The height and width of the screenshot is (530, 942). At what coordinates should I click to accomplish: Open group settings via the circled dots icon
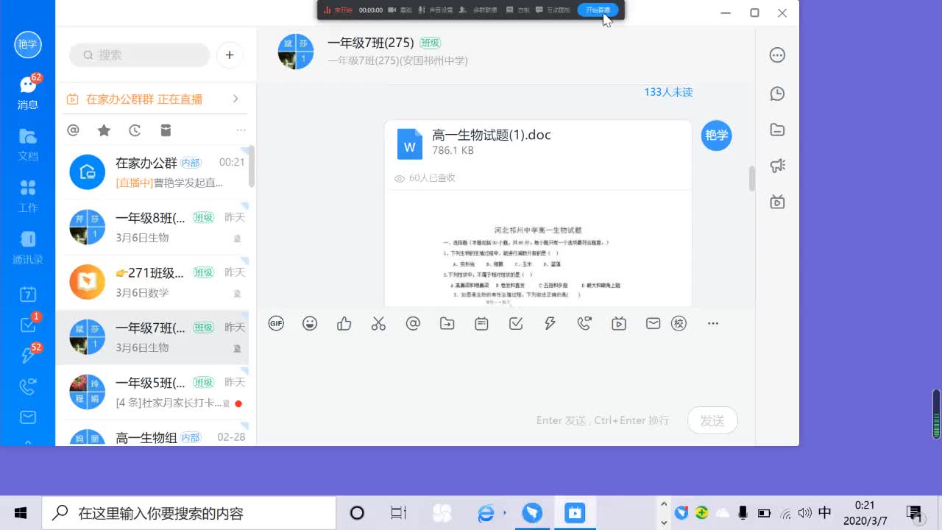(777, 55)
